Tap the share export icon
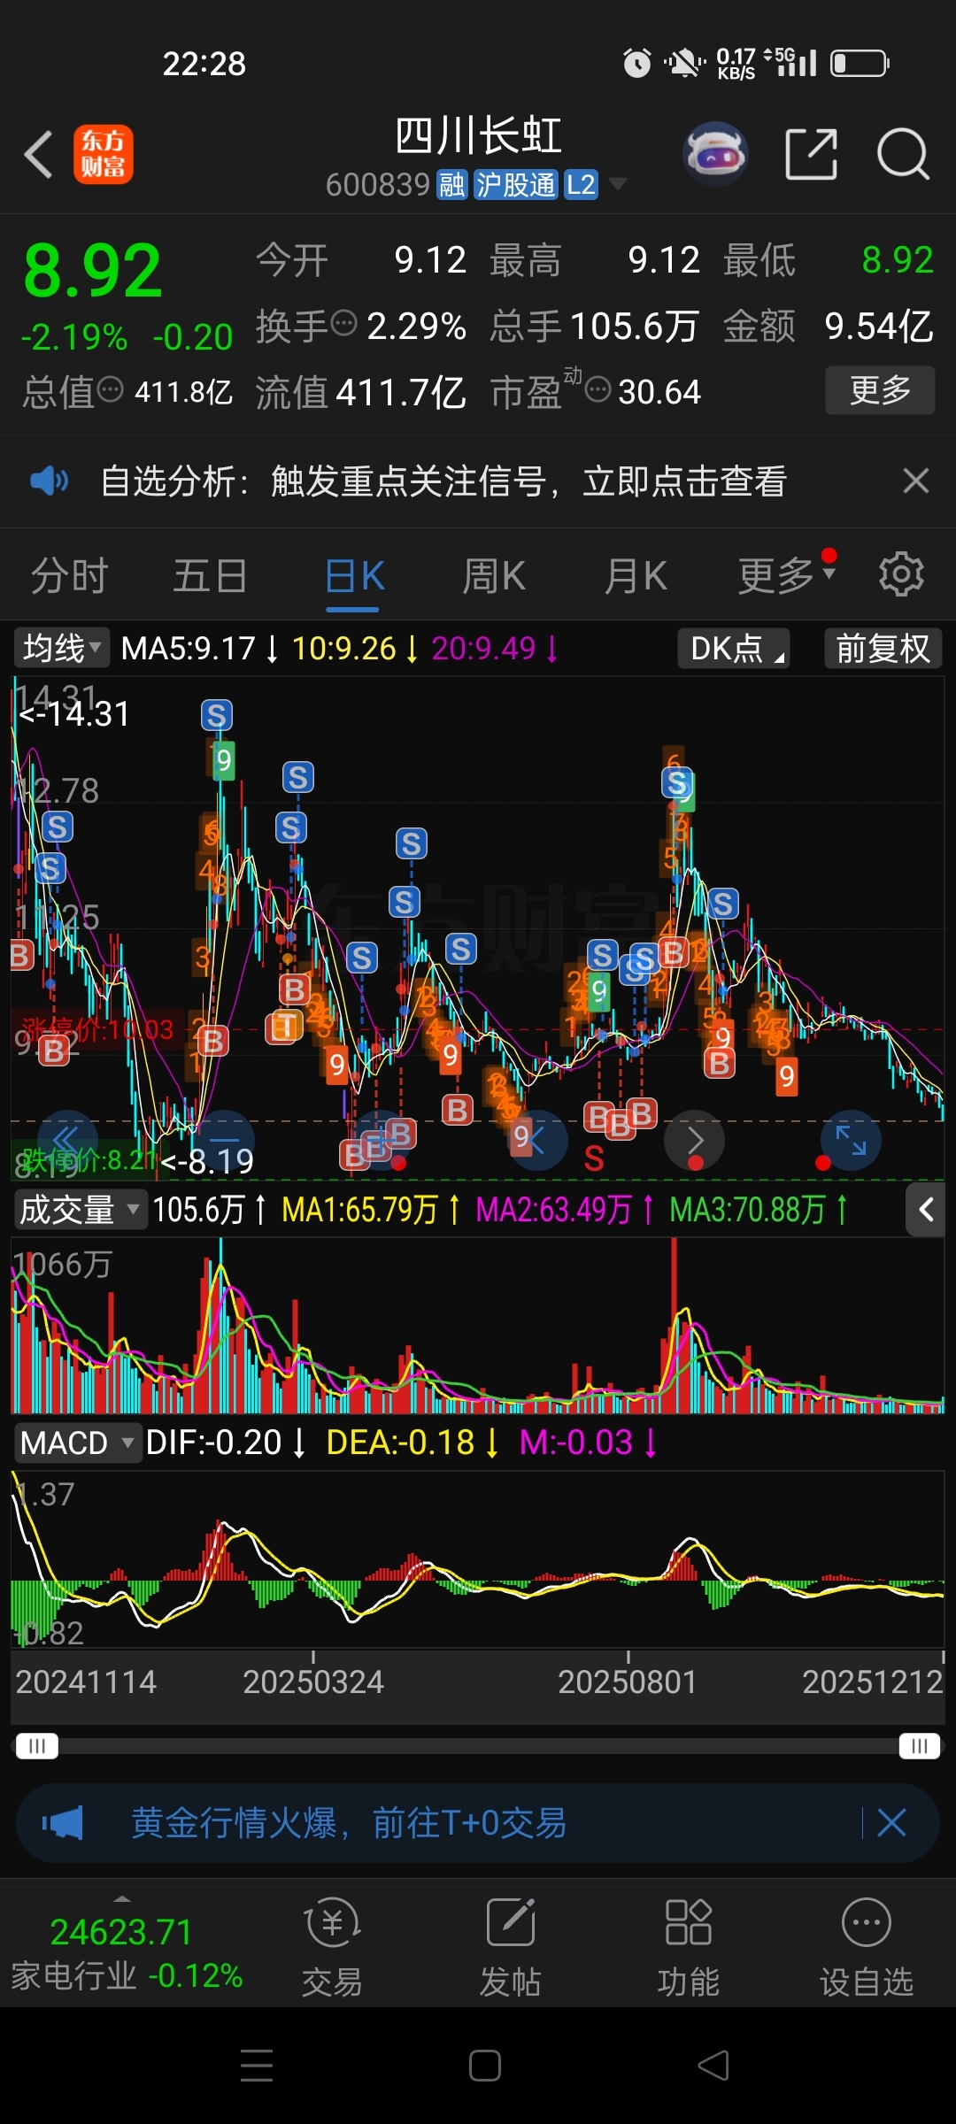 pyautogui.click(x=812, y=154)
